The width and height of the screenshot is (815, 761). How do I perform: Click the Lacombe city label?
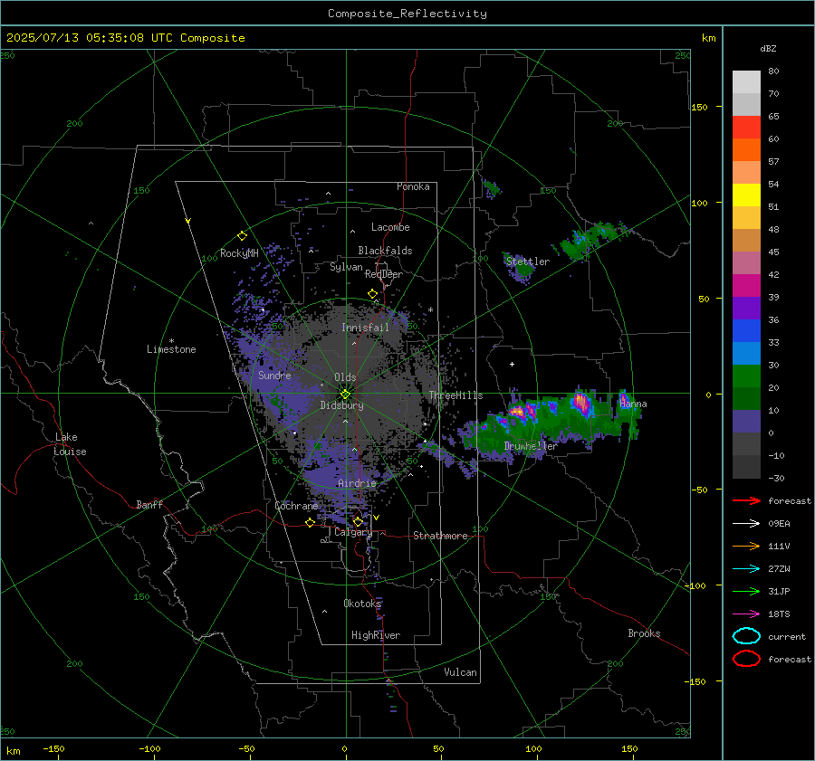pyautogui.click(x=390, y=227)
